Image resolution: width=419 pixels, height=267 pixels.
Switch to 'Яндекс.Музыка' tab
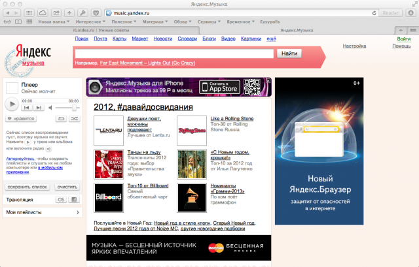(297, 31)
